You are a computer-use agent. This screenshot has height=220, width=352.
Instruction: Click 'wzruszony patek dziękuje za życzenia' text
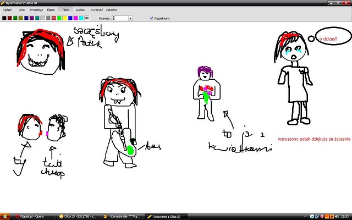point(314,139)
